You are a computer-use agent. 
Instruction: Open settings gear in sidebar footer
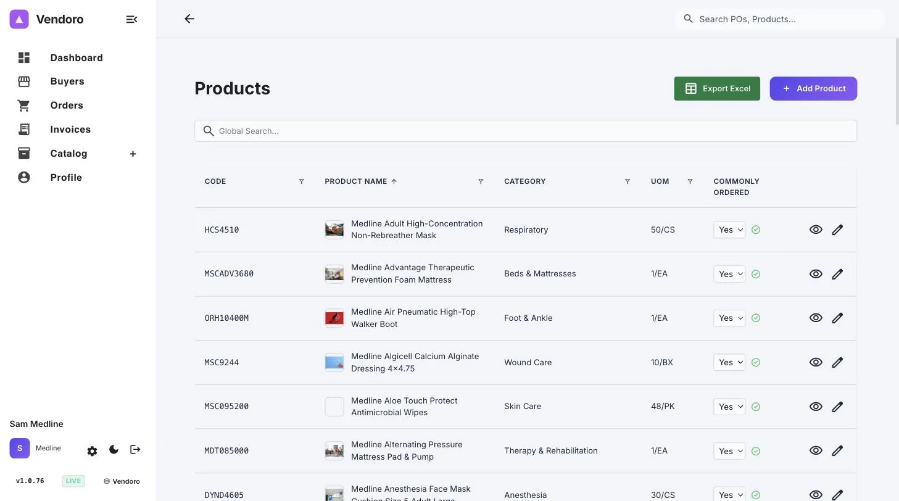click(x=92, y=450)
